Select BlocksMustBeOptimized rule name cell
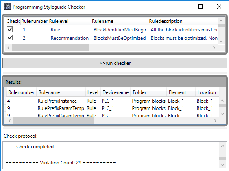 120,38
